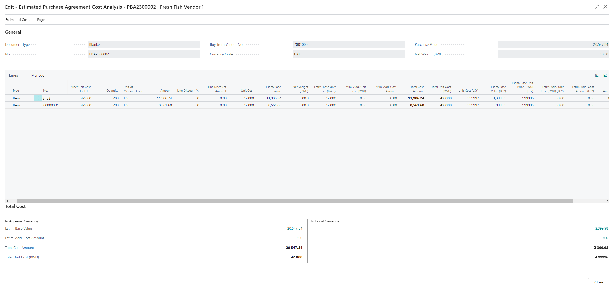Close the dialog with X icon
The width and height of the screenshot is (614, 290).
(x=605, y=7)
